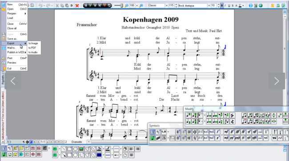Viewport: 289px width, 161px height.
Task: Click the plus button in the page navigator
Action: [x=59, y=142]
